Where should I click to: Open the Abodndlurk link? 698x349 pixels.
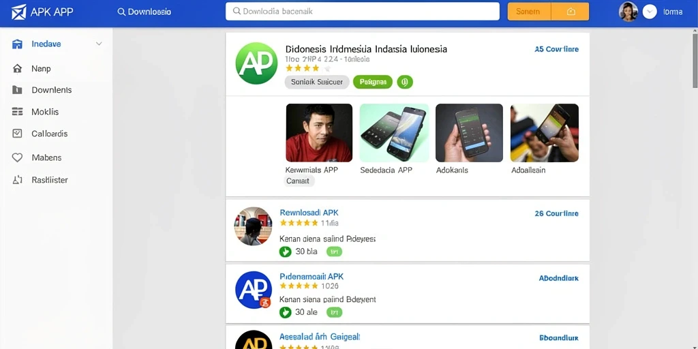[x=559, y=278]
